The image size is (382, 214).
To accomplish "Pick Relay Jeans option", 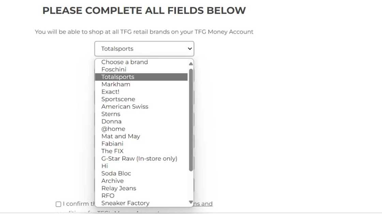I will pyautogui.click(x=119, y=188).
